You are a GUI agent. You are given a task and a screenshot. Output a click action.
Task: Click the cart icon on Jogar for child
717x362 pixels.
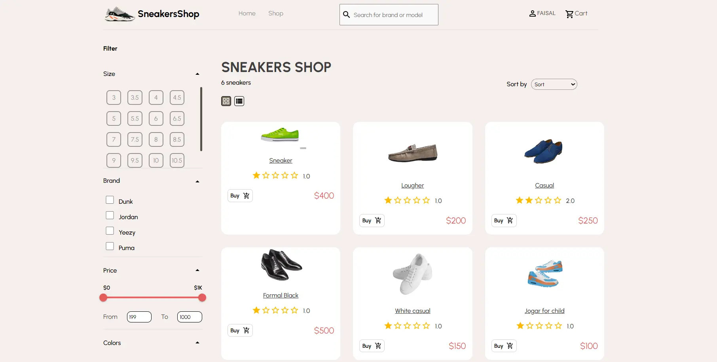[510, 345]
